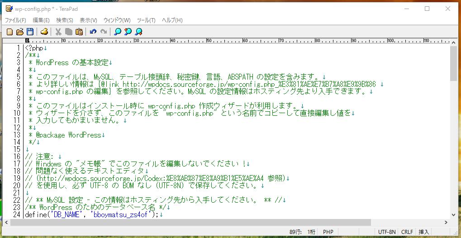Copy selection using the Copy icon
461x238 pixels.
point(68,32)
